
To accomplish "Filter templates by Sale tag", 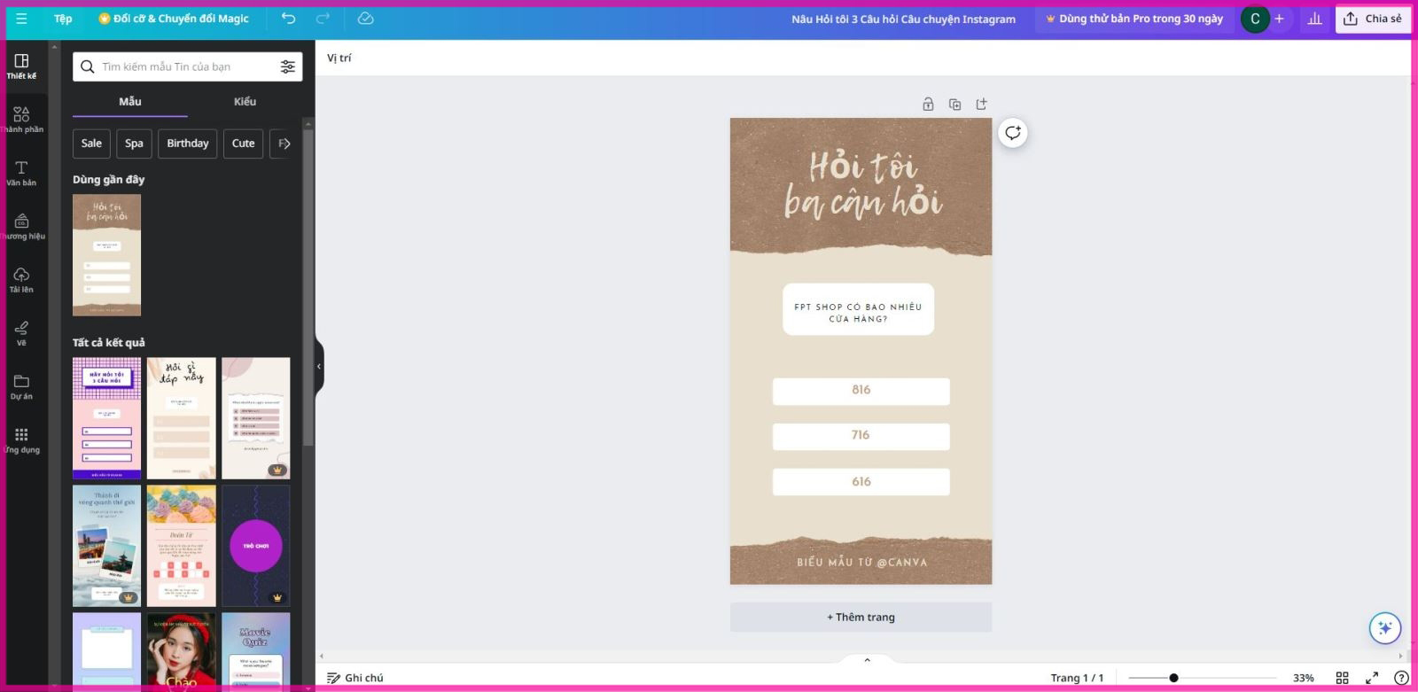I will (91, 144).
